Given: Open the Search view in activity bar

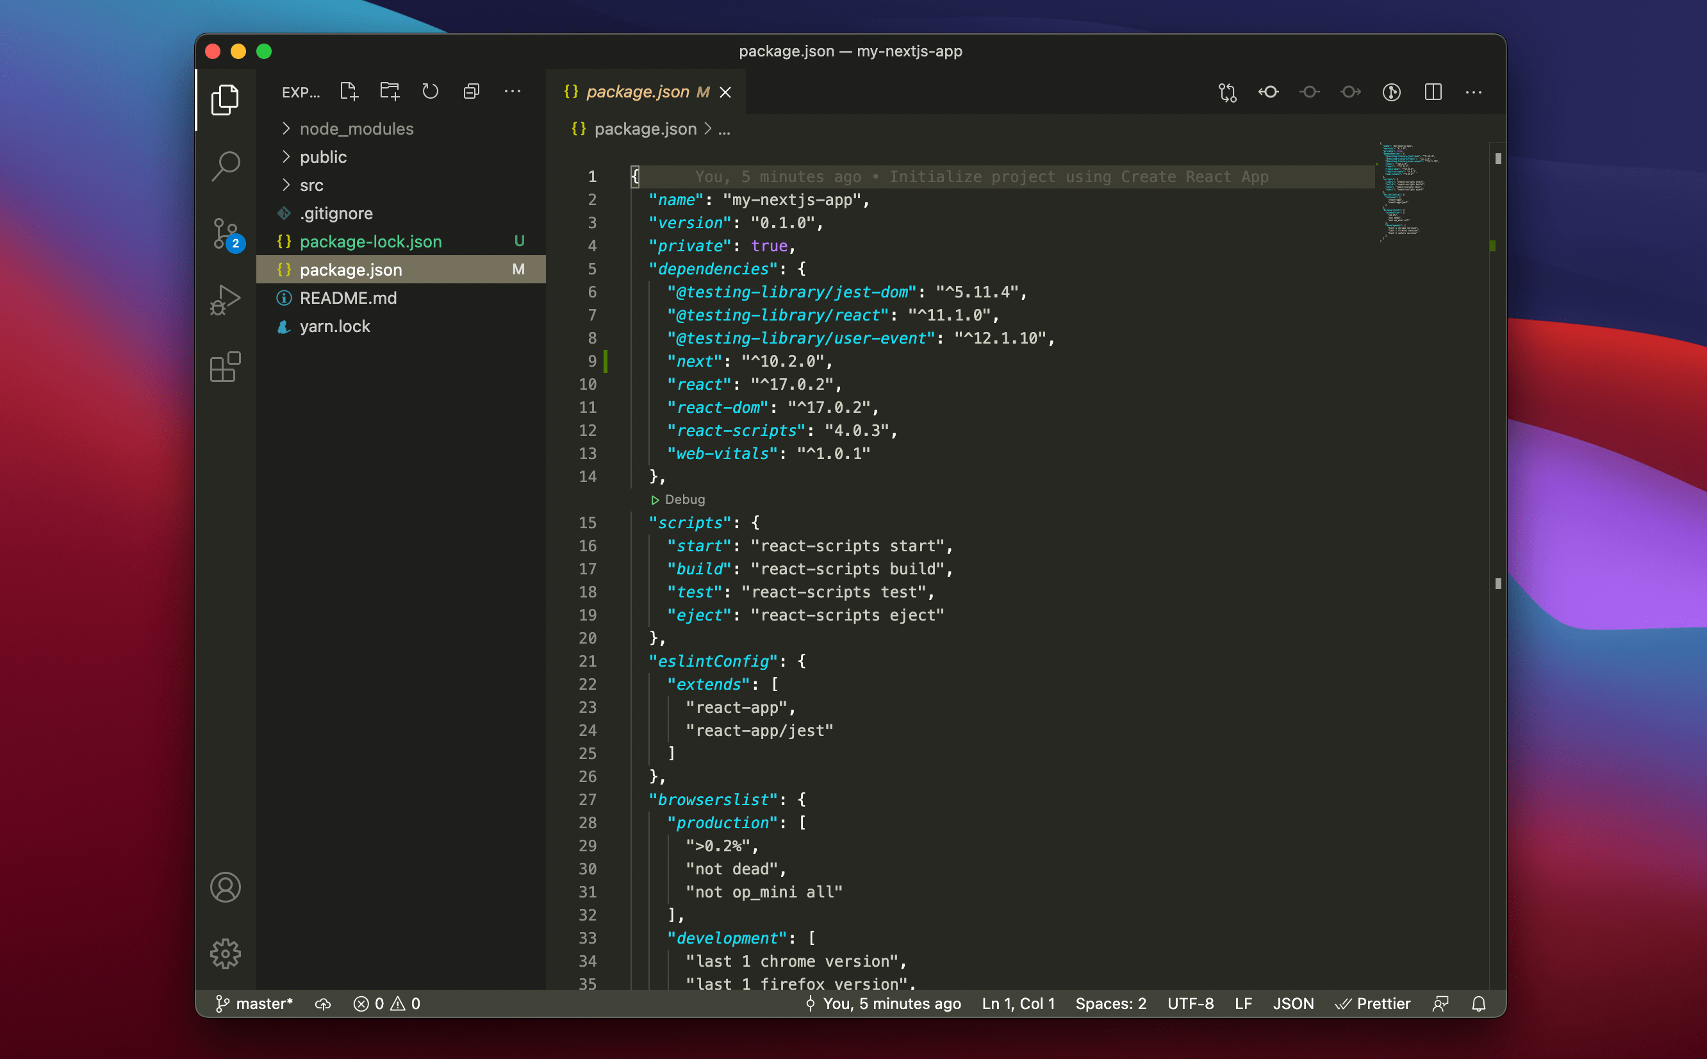Looking at the screenshot, I should click(226, 167).
